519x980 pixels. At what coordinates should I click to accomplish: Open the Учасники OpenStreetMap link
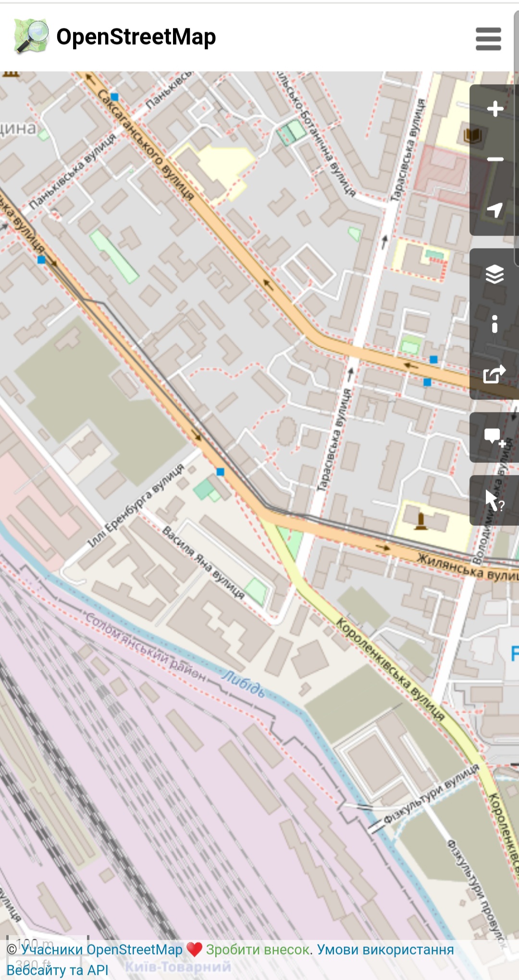coord(101,949)
